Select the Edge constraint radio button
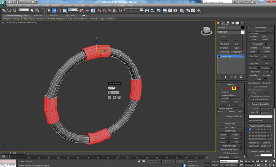Image resolution: width=276 pixels, height=167 pixels. tap(260, 36)
